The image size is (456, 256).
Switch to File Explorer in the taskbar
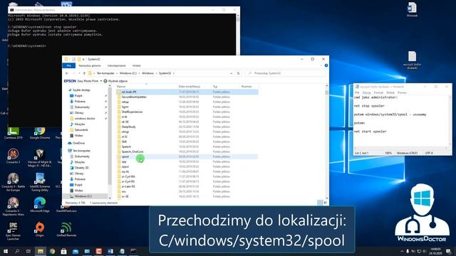[41, 251]
